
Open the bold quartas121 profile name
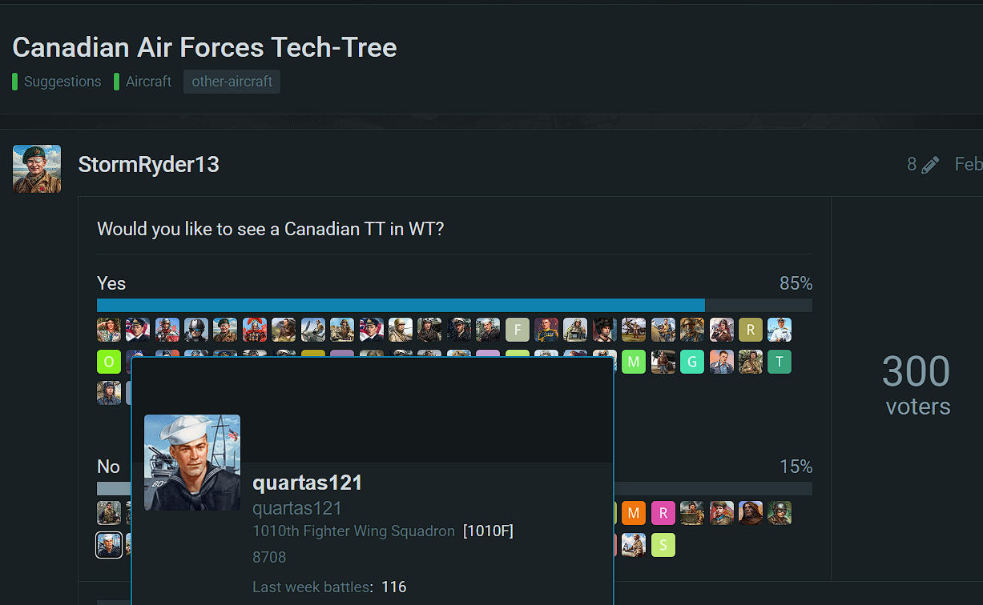click(x=308, y=483)
